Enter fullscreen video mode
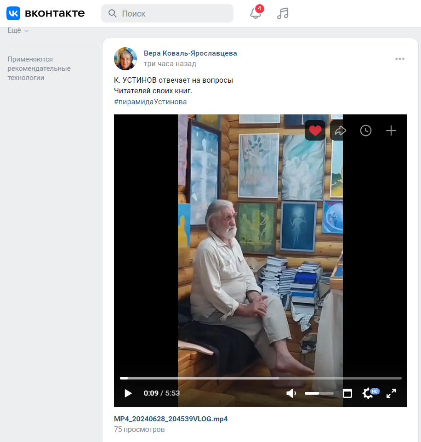The width and height of the screenshot is (421, 442). click(x=391, y=393)
